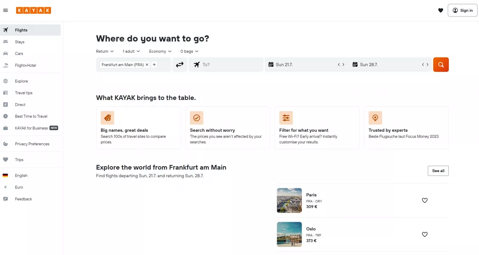The width and height of the screenshot is (479, 255).
Task: Expand the 1 adult travelers dropdown
Action: point(131,51)
